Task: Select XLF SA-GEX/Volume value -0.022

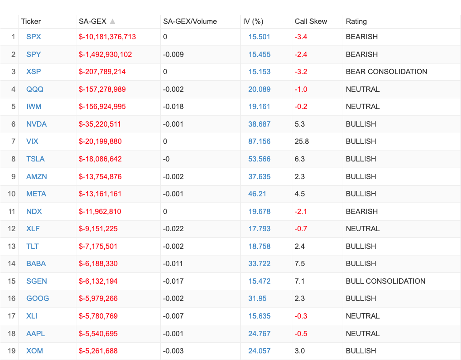Action: click(174, 229)
